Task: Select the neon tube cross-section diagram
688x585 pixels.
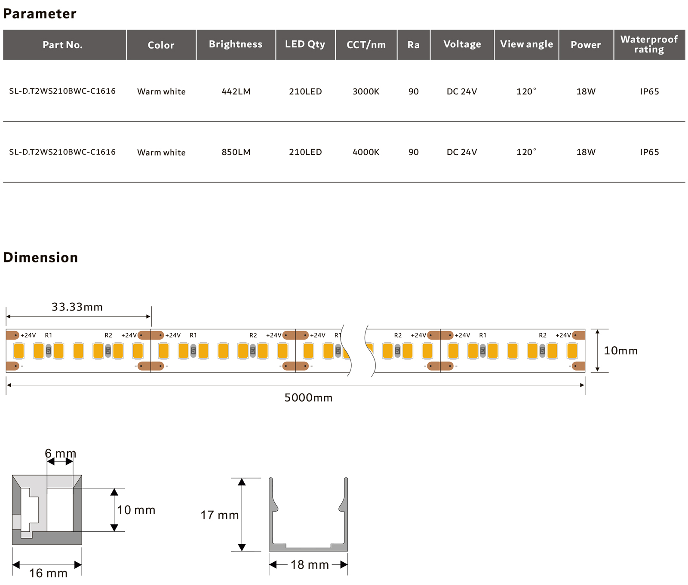Action: pos(47,510)
